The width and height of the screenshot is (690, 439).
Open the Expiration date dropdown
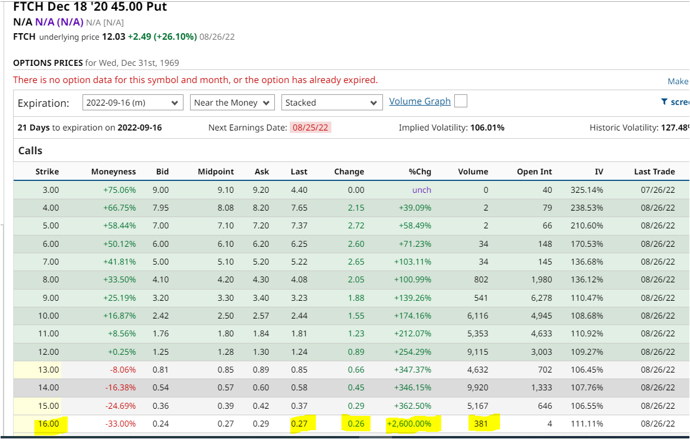point(132,103)
